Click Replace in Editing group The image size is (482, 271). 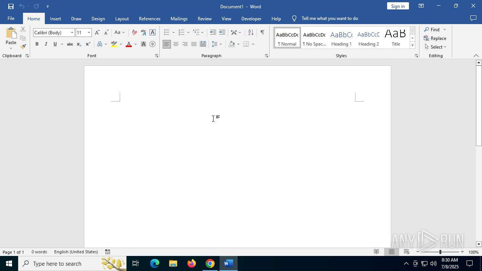coord(435,38)
